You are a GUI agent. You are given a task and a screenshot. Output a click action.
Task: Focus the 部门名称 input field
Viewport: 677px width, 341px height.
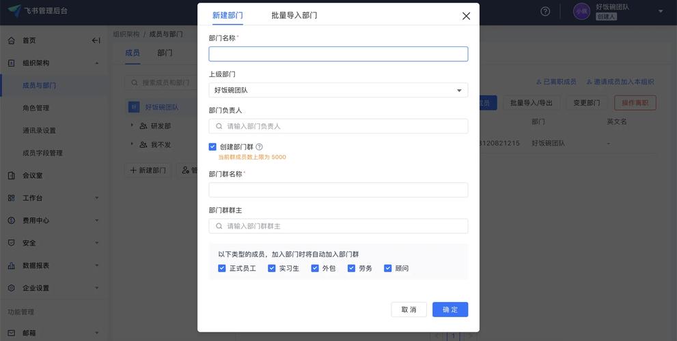(x=339, y=54)
